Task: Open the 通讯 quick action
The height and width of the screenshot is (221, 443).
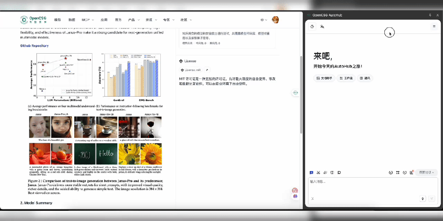Action: click(365, 78)
